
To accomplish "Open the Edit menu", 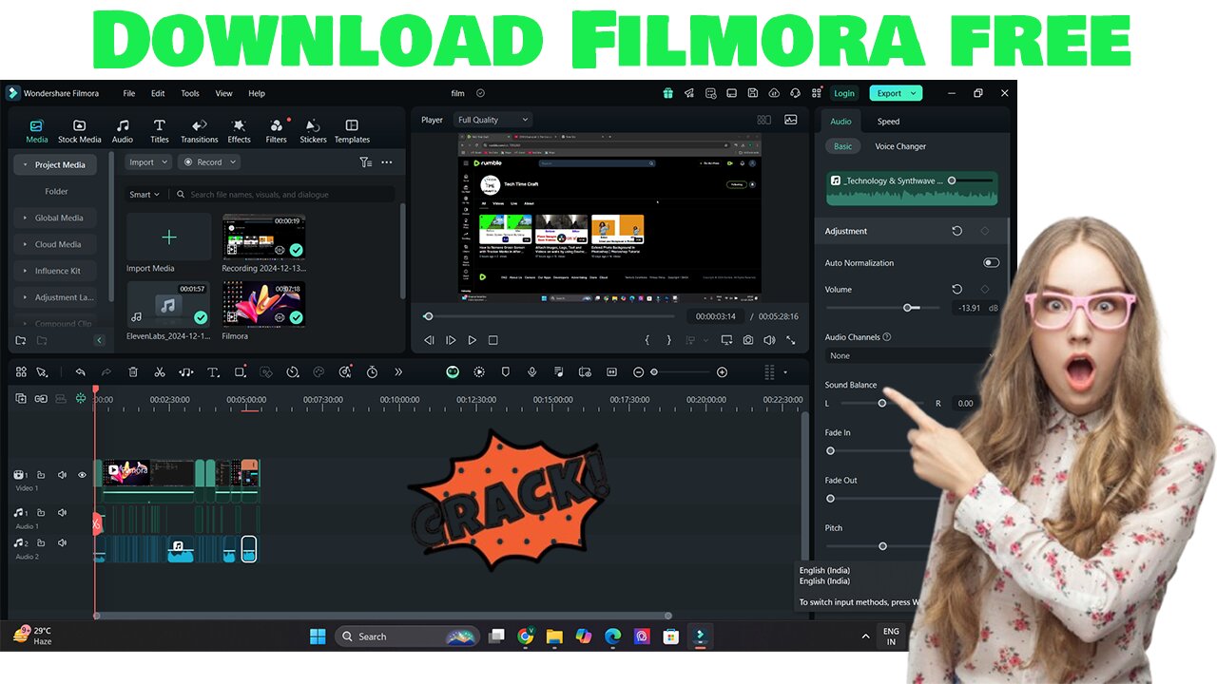I will pyautogui.click(x=158, y=93).
